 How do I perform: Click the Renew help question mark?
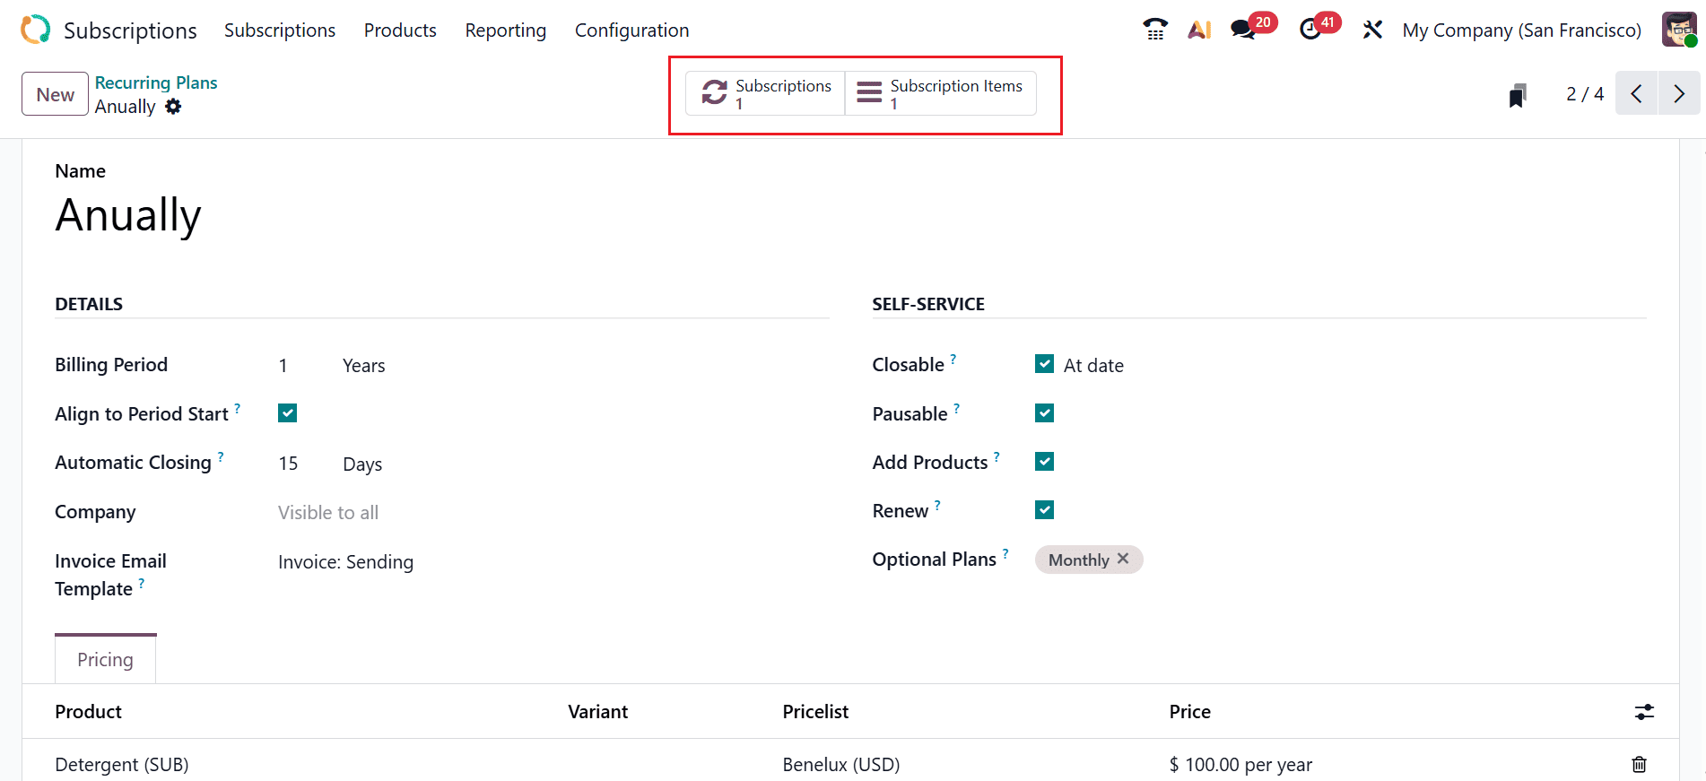(937, 505)
